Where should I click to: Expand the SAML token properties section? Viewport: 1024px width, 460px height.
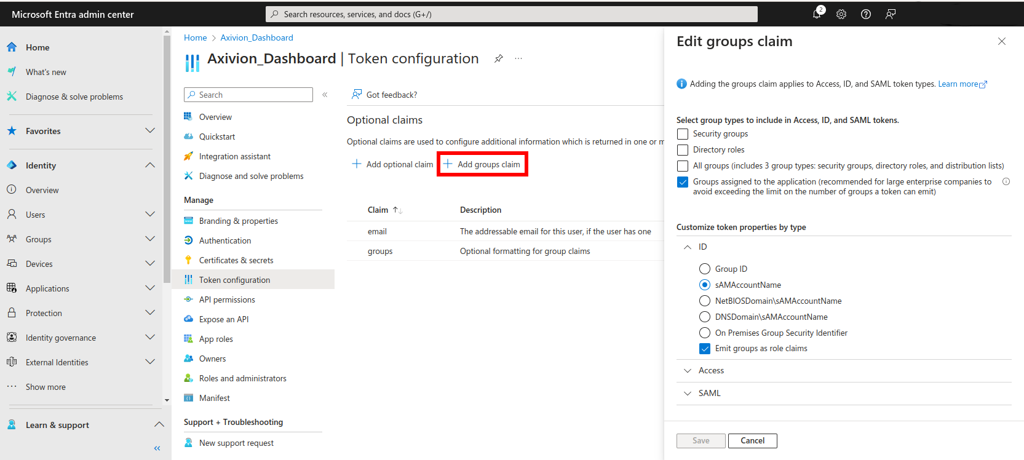[x=688, y=394]
